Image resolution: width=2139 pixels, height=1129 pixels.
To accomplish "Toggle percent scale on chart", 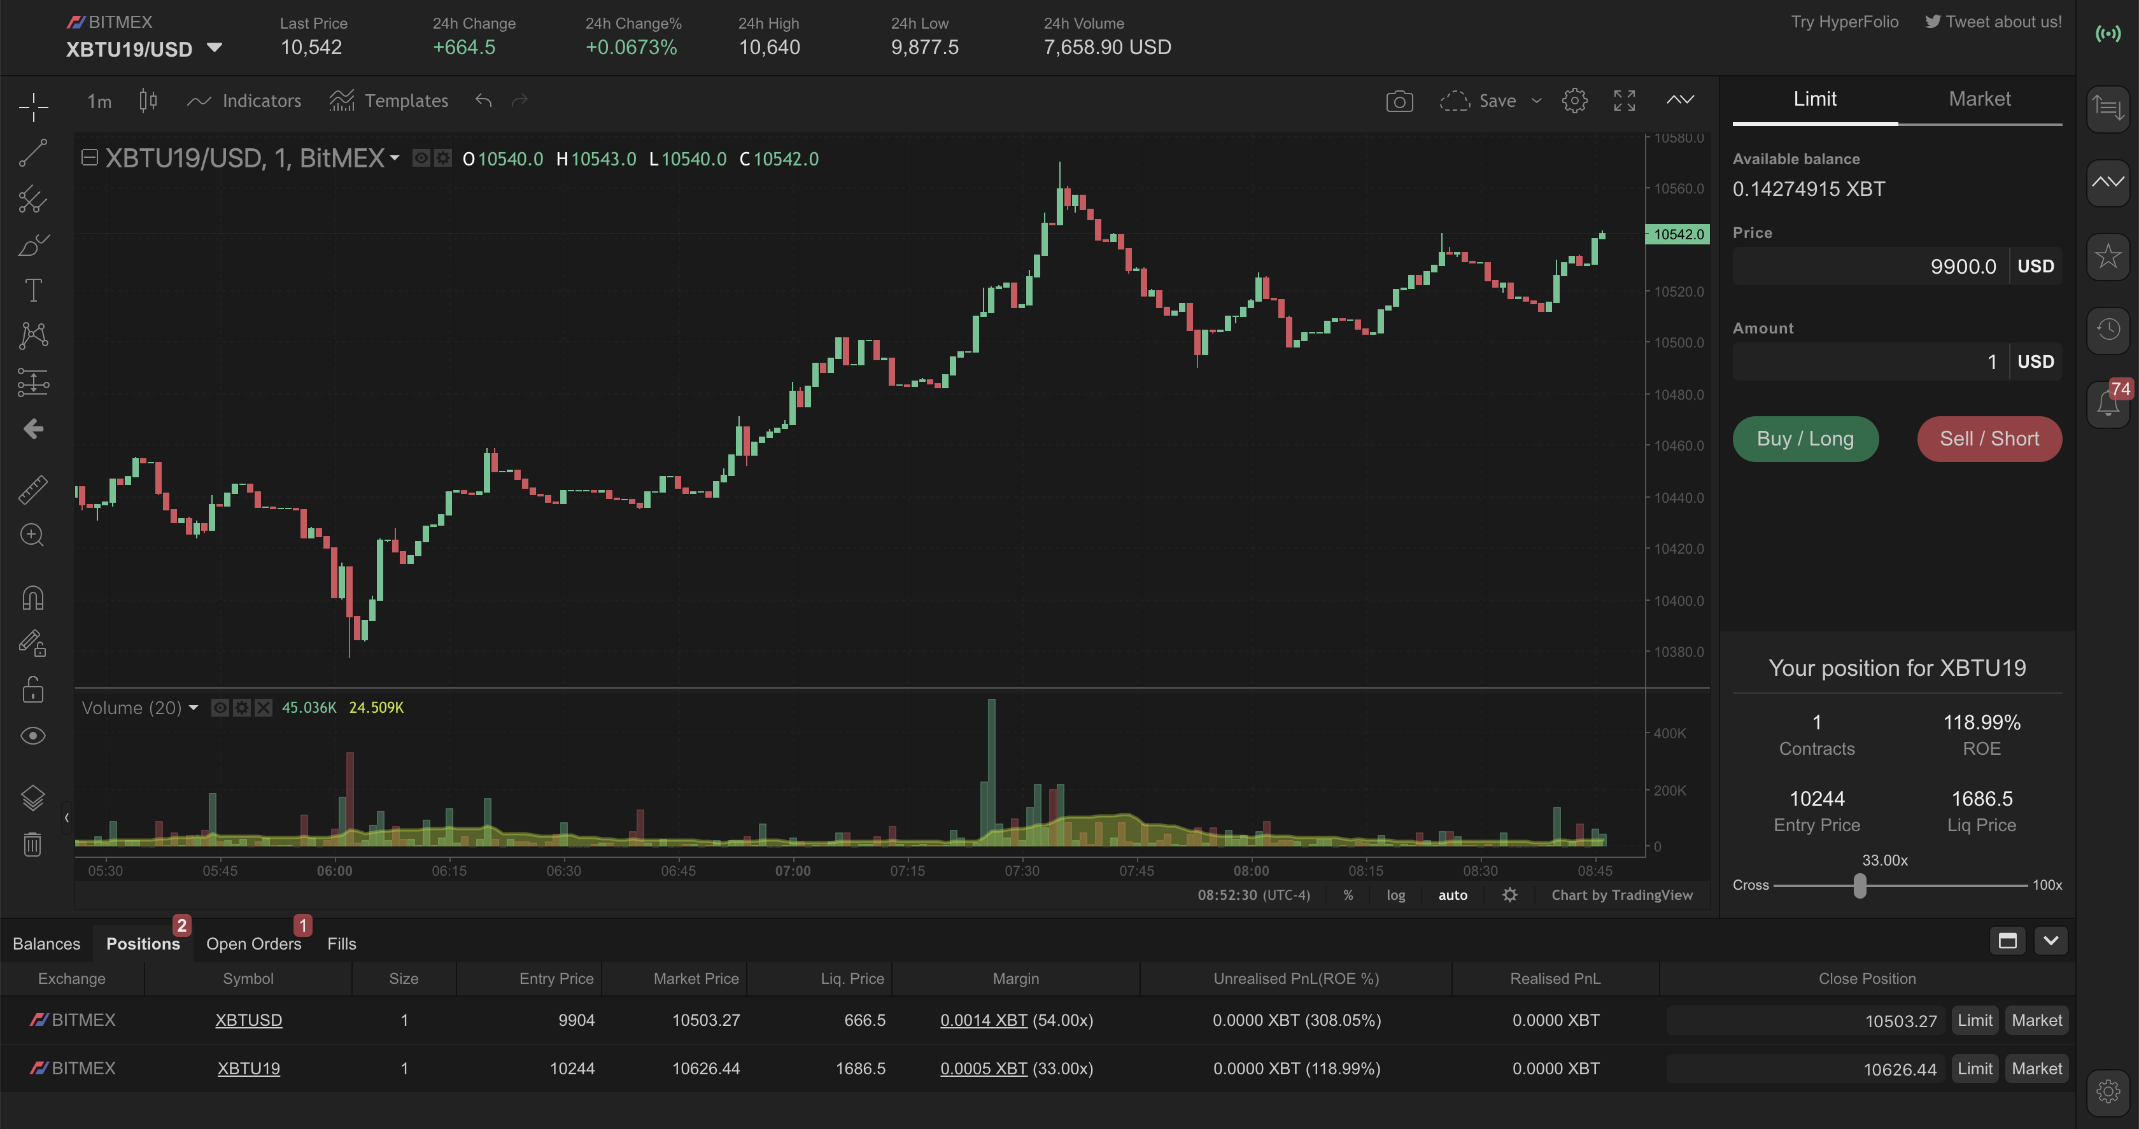I will pos(1348,895).
